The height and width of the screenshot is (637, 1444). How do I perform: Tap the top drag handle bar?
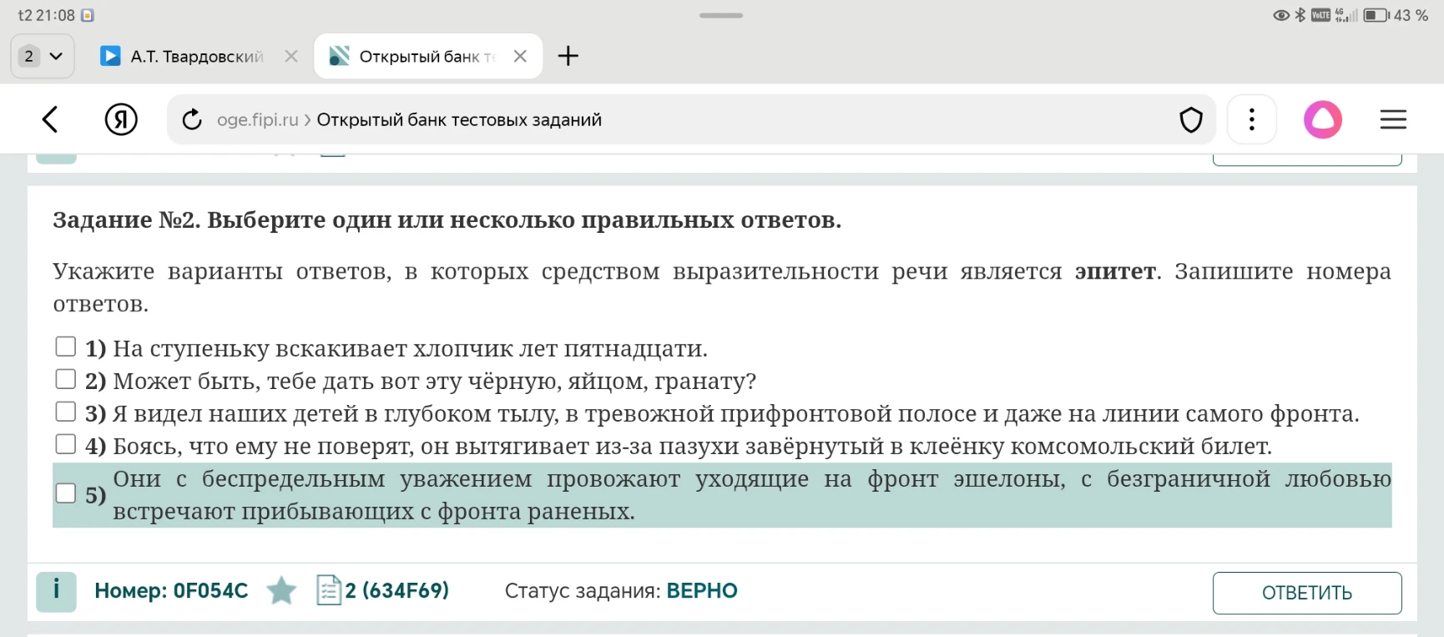(x=721, y=15)
